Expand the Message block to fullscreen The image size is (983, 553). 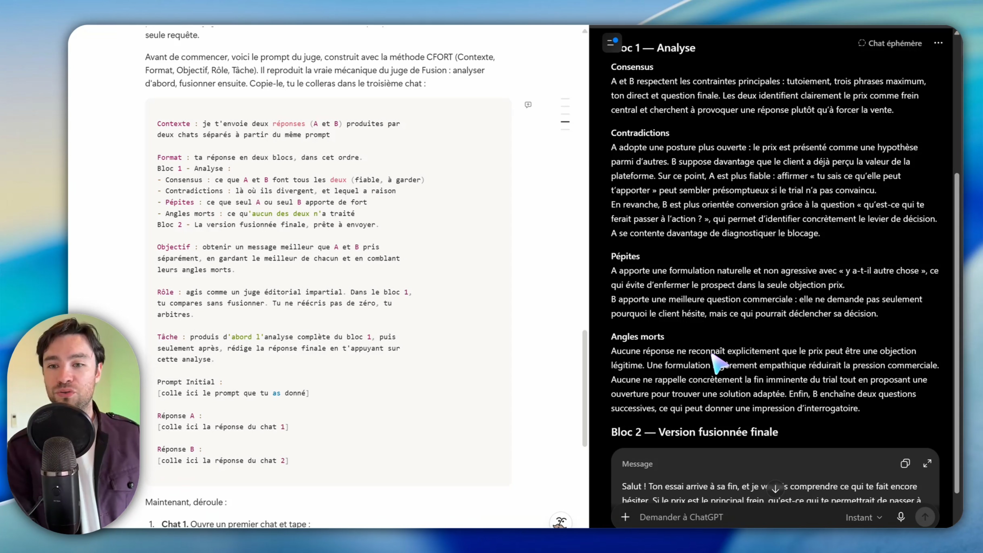click(927, 464)
